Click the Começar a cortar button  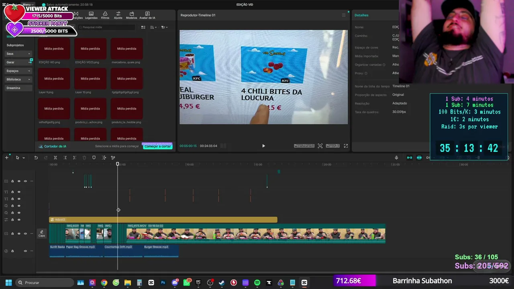(x=158, y=147)
